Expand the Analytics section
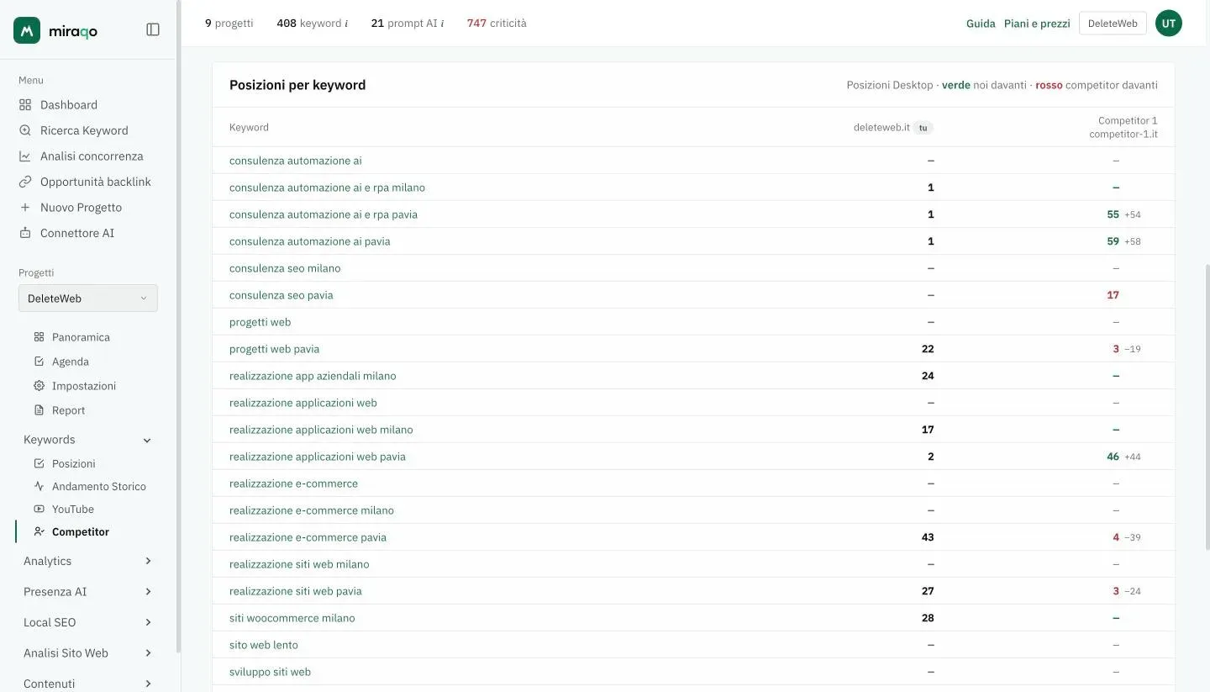Screen dimensions: 1210x692 point(88,561)
